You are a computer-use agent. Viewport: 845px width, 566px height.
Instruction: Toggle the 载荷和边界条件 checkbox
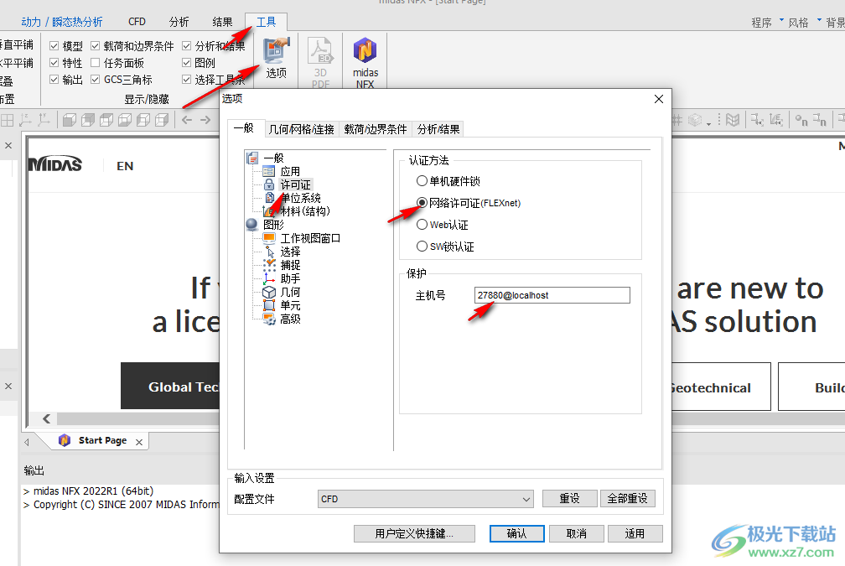[96, 46]
